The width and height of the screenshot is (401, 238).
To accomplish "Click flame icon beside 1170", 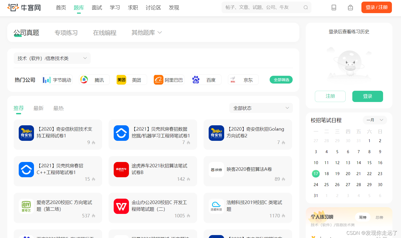I will pos(283,216).
